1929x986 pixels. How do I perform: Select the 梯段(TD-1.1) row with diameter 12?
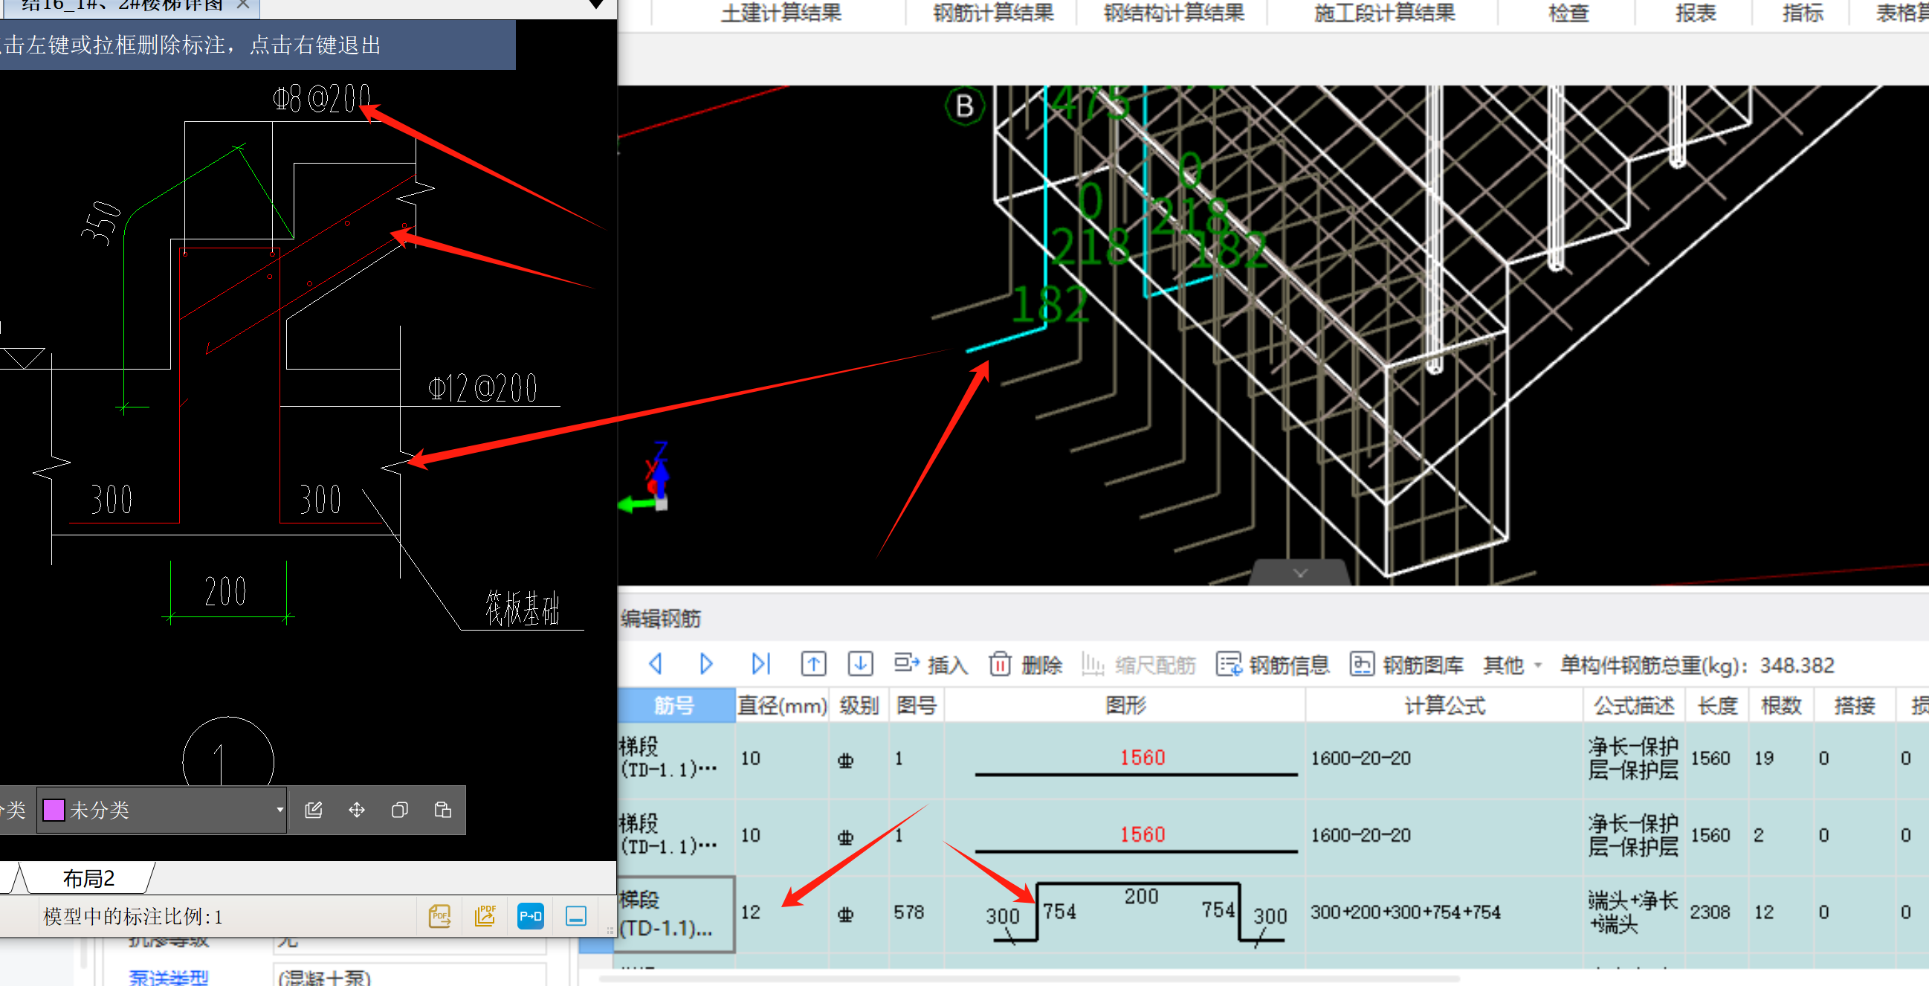coord(676,914)
